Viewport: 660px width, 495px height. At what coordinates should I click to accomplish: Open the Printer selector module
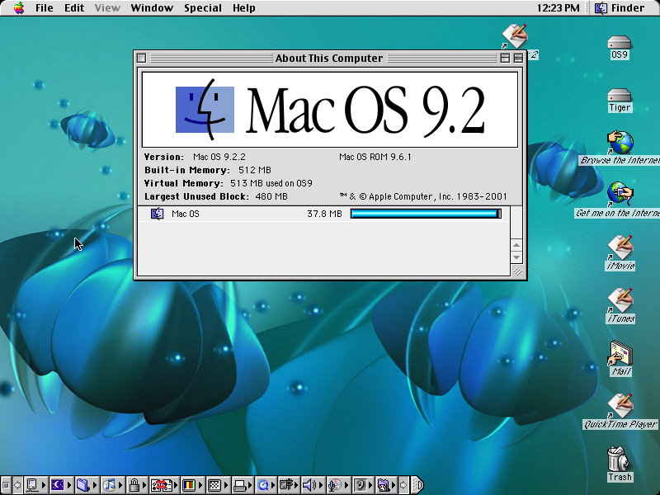tap(243, 485)
